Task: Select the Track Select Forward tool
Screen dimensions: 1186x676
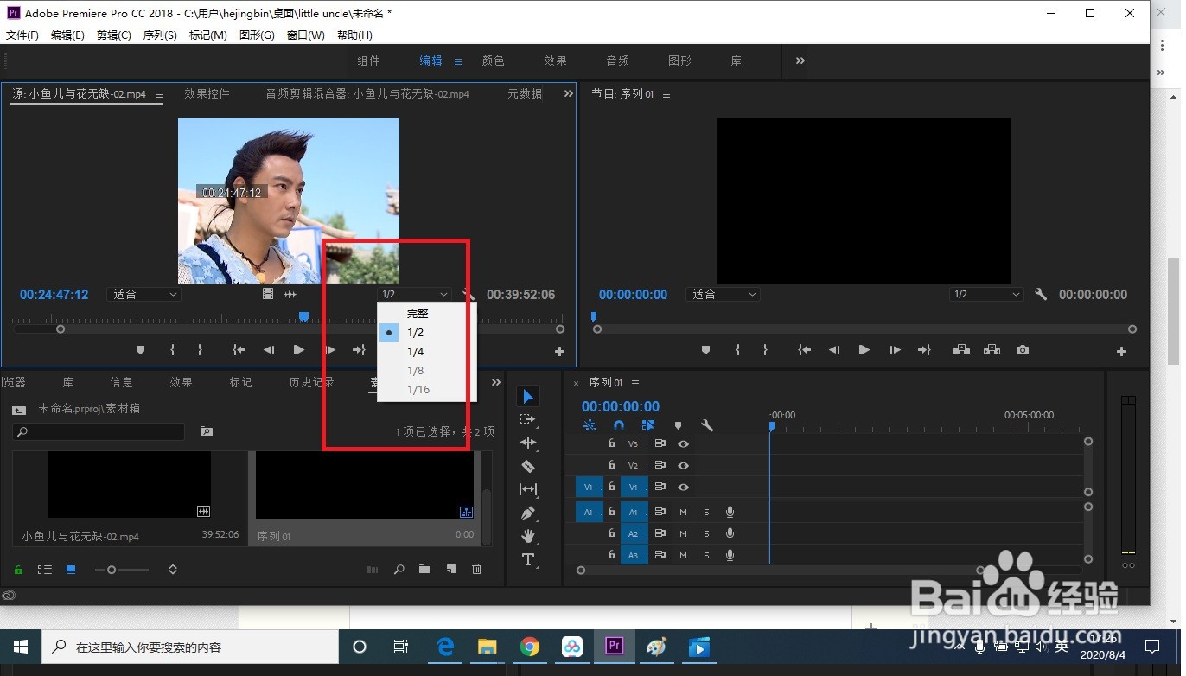Action: 528,419
